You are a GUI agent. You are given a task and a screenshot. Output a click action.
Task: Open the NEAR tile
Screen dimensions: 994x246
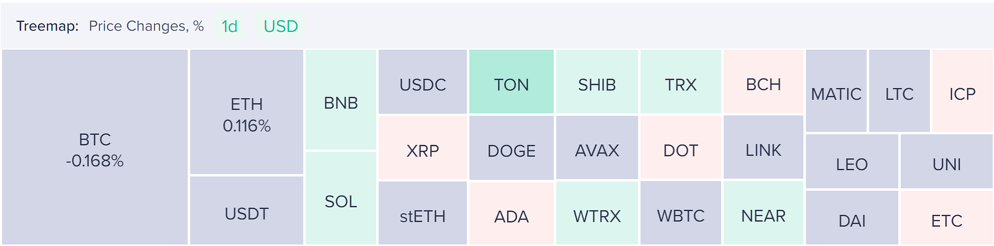[763, 212]
